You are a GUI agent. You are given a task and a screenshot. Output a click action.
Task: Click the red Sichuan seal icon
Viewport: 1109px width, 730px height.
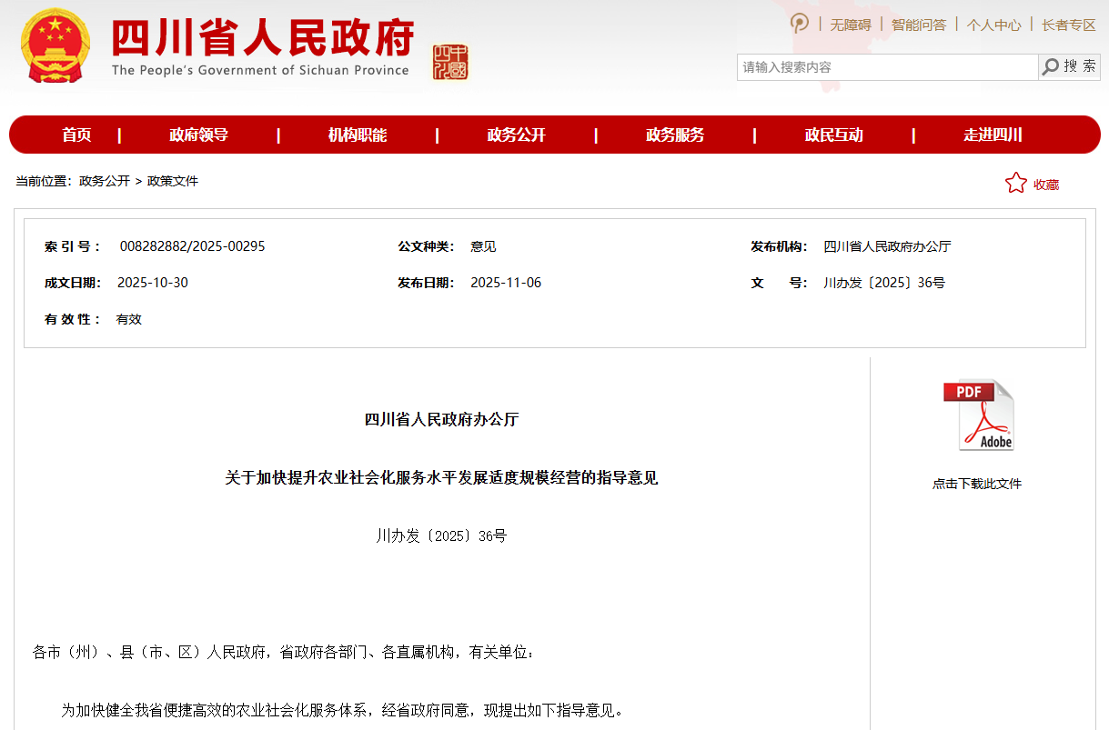[450, 62]
